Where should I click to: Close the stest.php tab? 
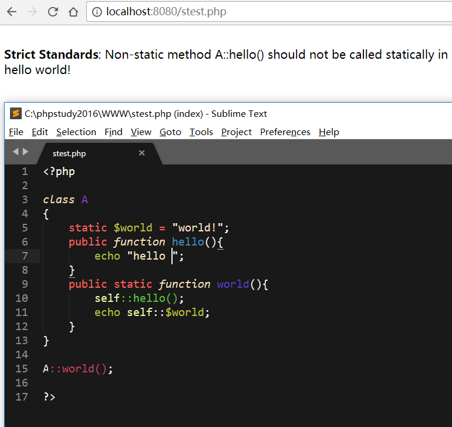click(141, 153)
